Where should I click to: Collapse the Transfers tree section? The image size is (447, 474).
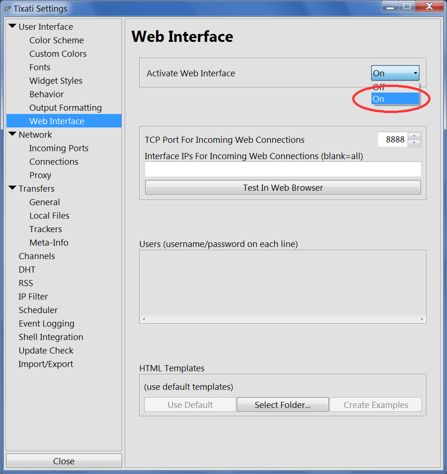pos(13,188)
